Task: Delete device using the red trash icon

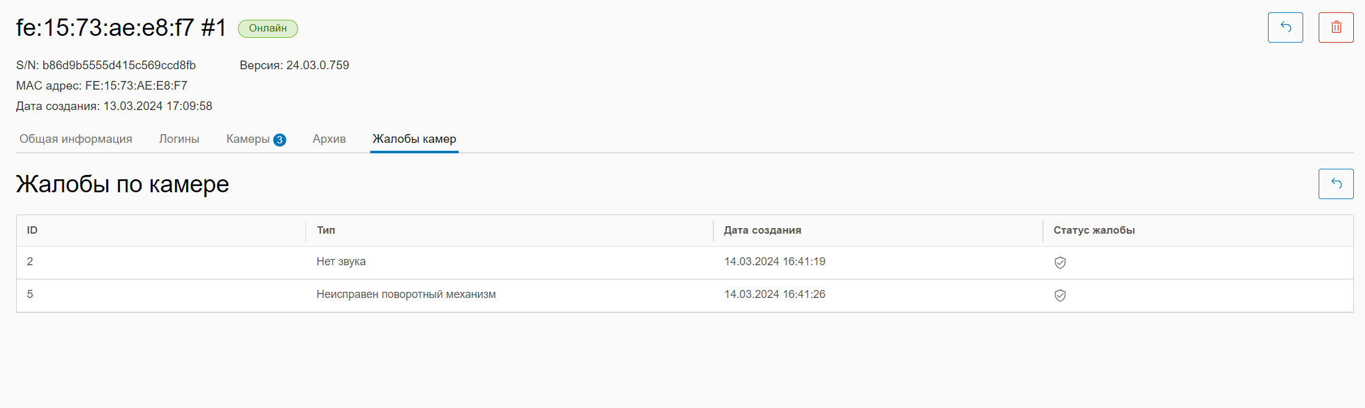Action: coord(1335,27)
